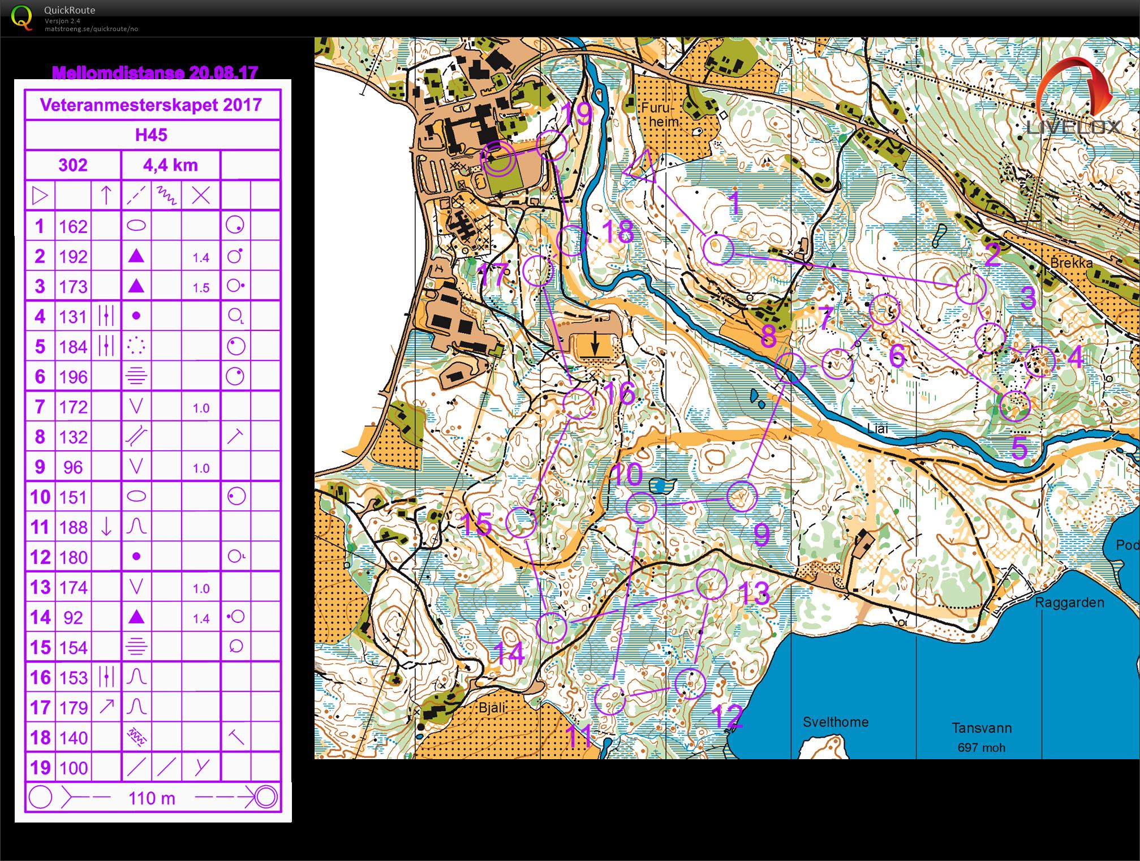This screenshot has height=861, width=1140.
Task: Click the boulder icon for control 2
Action: 136,256
